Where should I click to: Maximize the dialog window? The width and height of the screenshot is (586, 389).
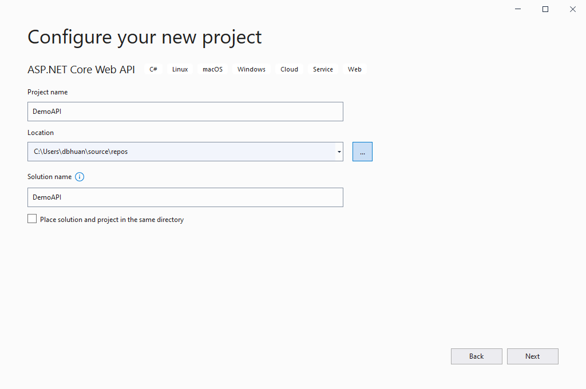coord(545,9)
